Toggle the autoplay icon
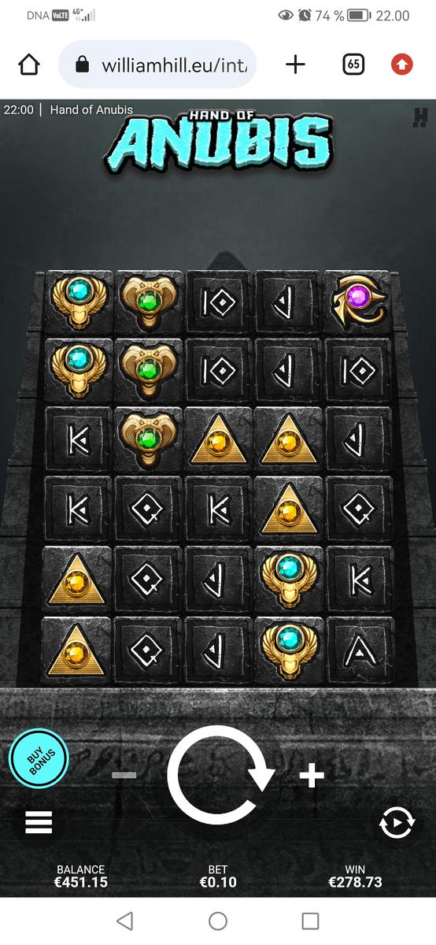 (x=397, y=823)
